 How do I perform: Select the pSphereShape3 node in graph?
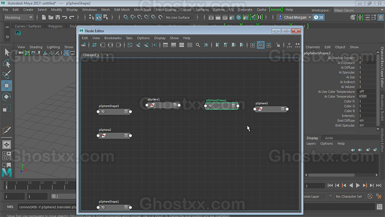(x=114, y=111)
